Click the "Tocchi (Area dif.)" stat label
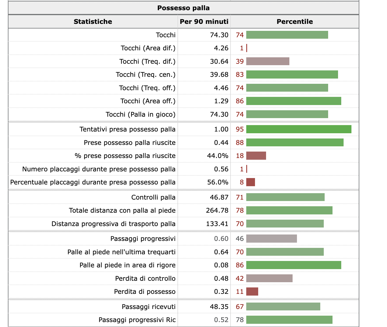Screen dimensions: 387x327 coord(148,48)
